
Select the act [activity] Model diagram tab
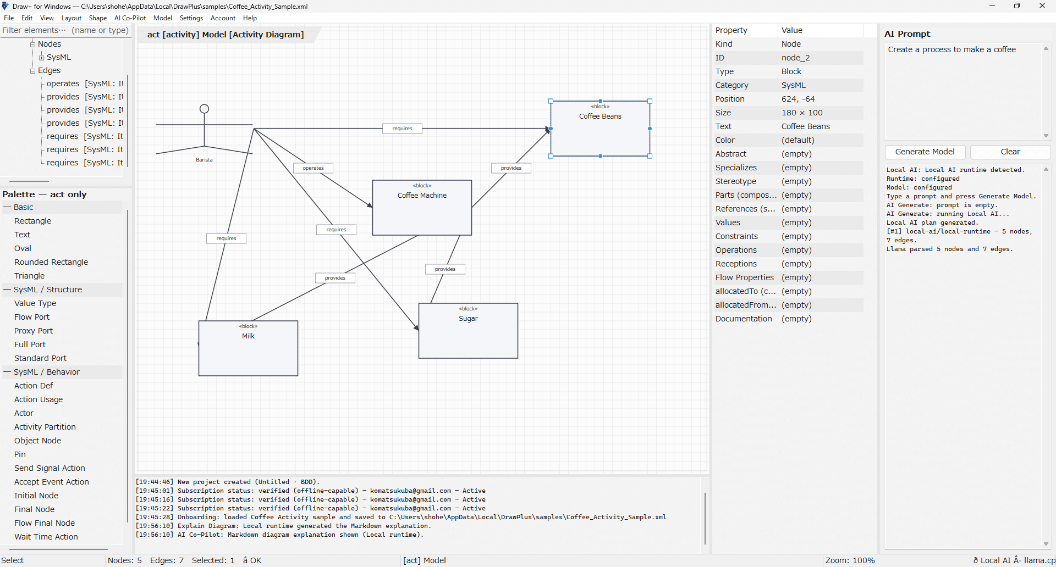point(226,35)
